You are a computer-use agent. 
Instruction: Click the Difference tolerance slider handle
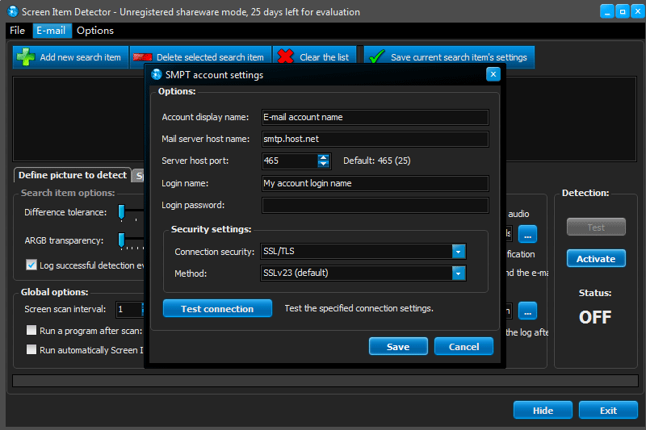point(122,212)
